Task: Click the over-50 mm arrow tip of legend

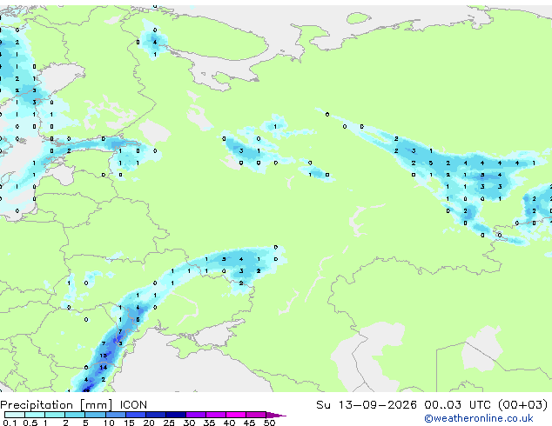Action: pos(276,416)
